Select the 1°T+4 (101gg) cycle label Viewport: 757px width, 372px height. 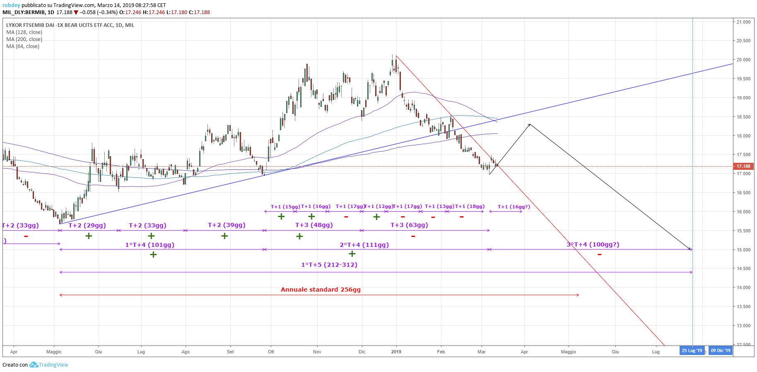click(150, 245)
